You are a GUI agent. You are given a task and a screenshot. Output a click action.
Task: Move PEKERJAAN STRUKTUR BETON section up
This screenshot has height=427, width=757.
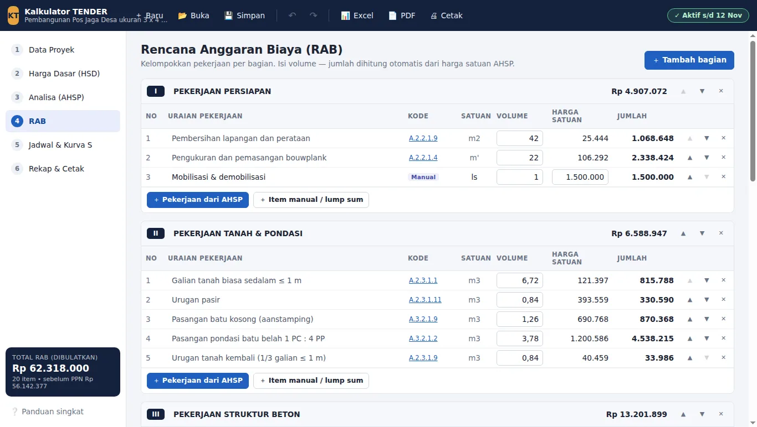click(x=683, y=414)
